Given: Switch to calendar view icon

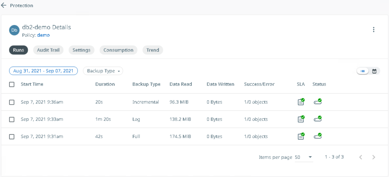Looking at the screenshot, I should pyautogui.click(x=374, y=71).
